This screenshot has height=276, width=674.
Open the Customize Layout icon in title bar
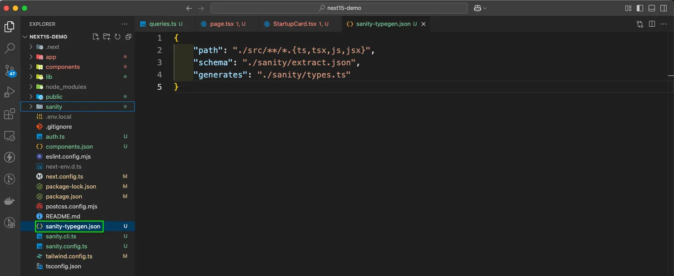click(x=629, y=8)
